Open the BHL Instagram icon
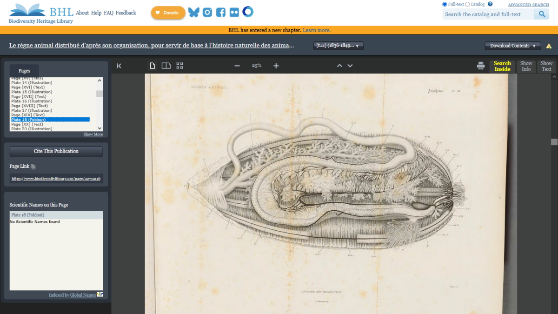Viewport: 558px width, 314px height. [207, 13]
